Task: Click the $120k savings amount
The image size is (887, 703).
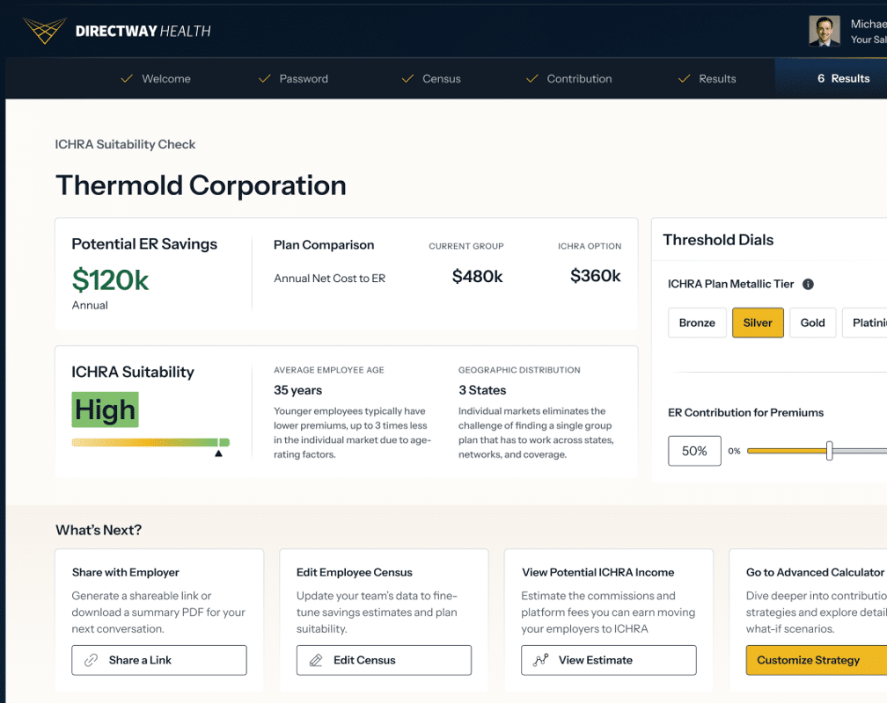Action: (x=110, y=279)
